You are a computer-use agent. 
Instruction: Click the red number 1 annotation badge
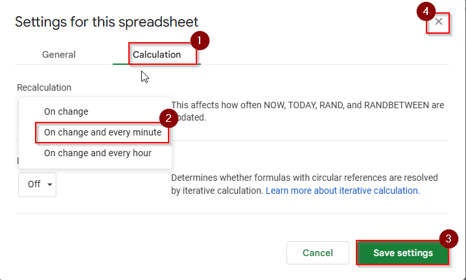200,40
